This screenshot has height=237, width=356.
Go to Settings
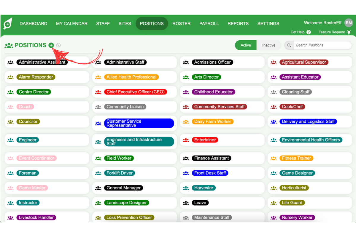click(x=268, y=23)
